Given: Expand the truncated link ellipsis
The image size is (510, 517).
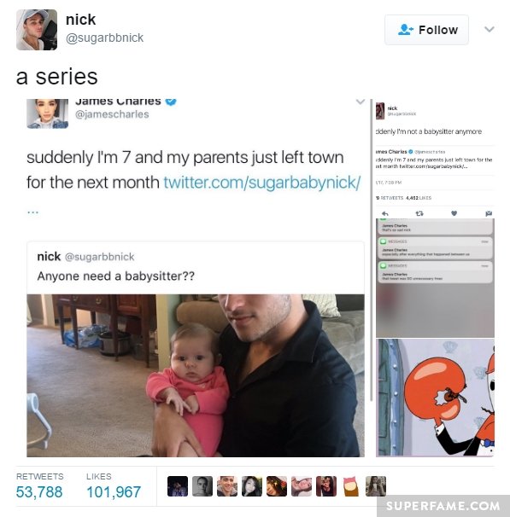Looking at the screenshot, I should (33, 212).
